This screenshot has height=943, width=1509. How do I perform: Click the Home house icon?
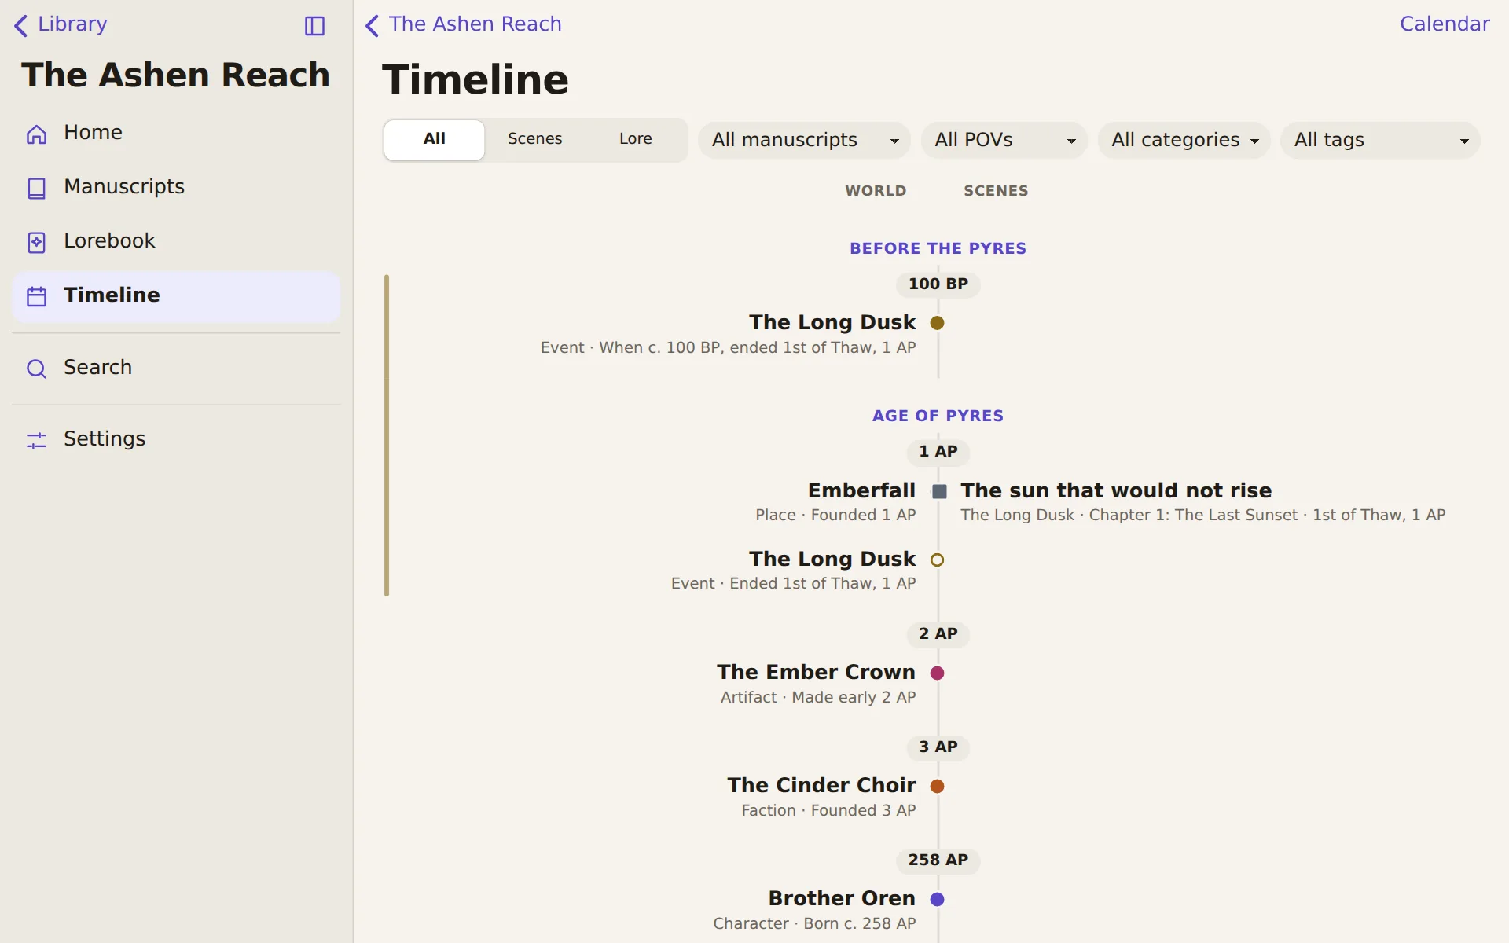point(37,134)
